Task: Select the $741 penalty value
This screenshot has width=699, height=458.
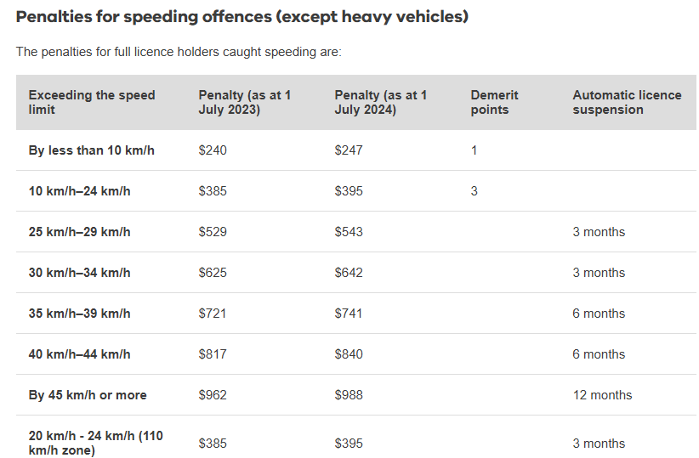Action: click(x=349, y=314)
